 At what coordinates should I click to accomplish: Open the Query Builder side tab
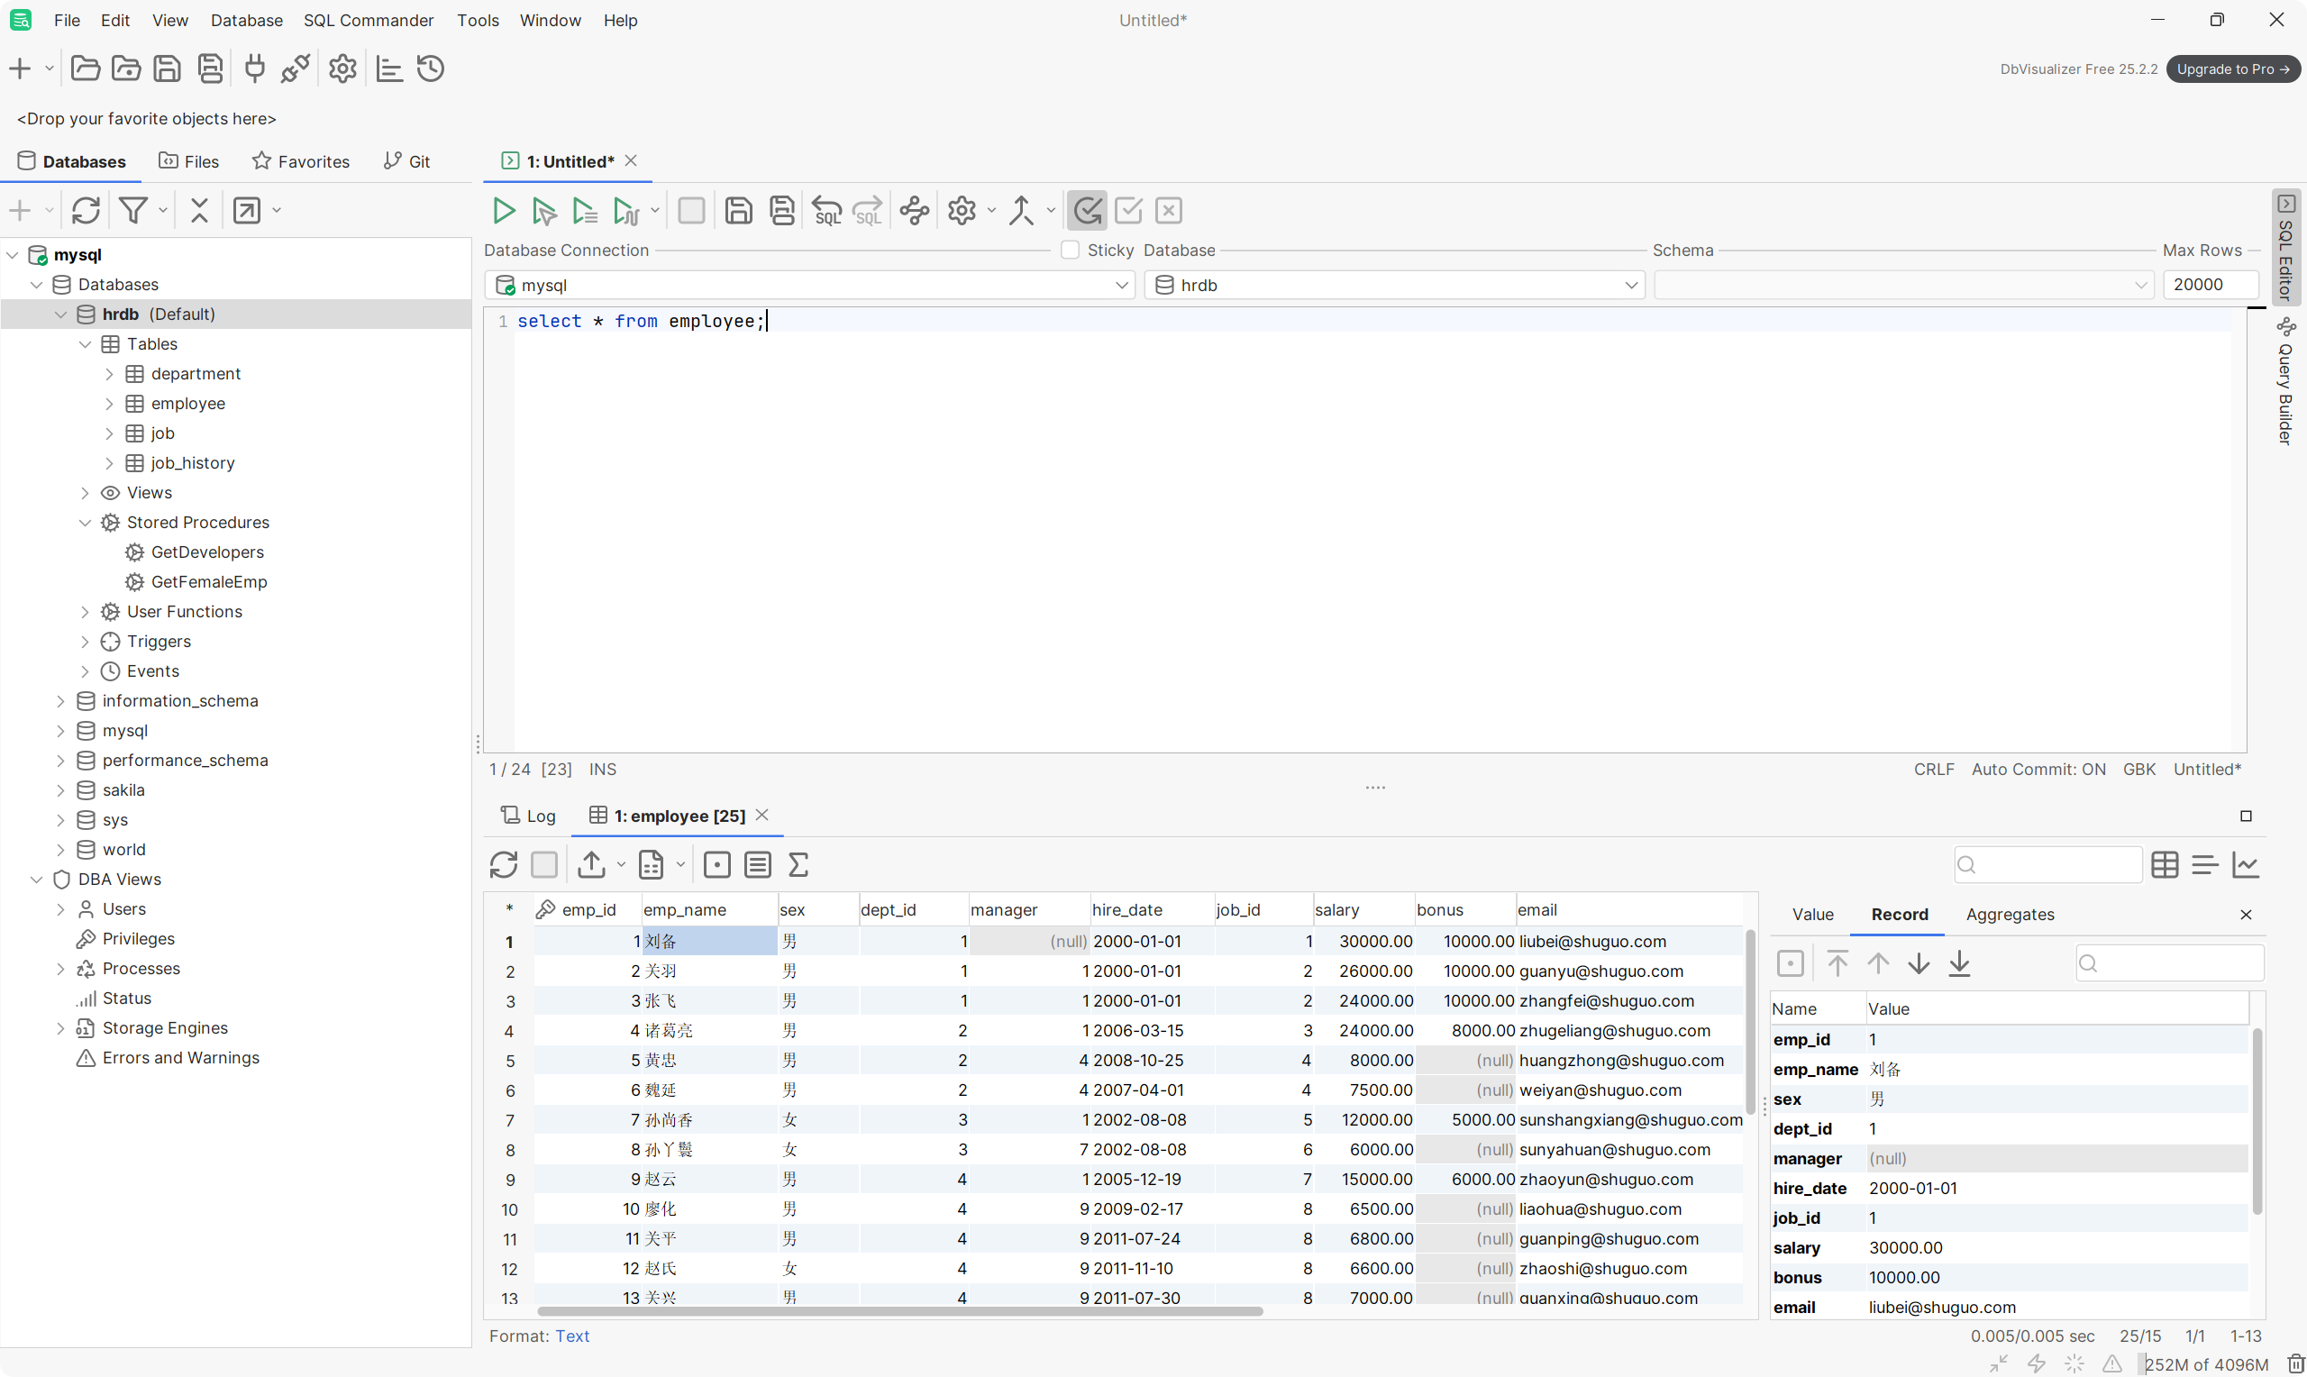pos(2285,381)
